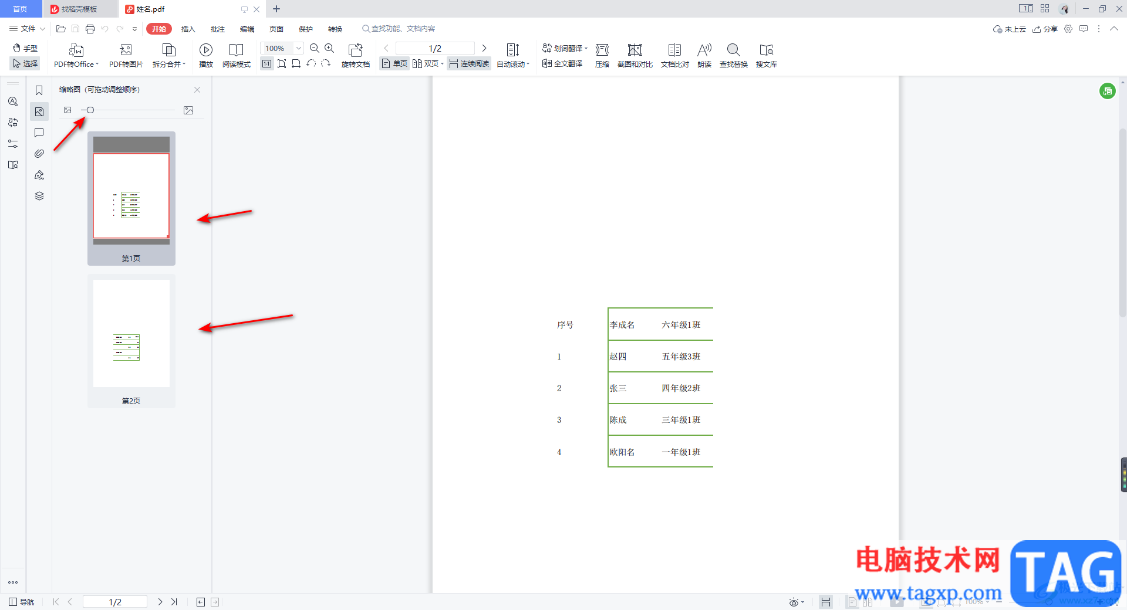Open 划词翻译 word translation dropdown
This screenshot has height=610, width=1127.
(565, 48)
